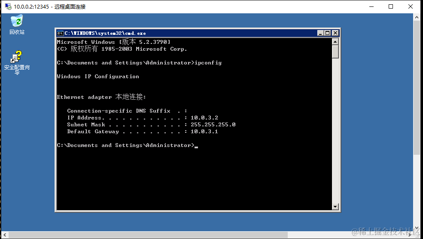Click the remote desktop horizontal scrollbar thumb
Screen dimensions: 423x239
(x=148, y=235)
